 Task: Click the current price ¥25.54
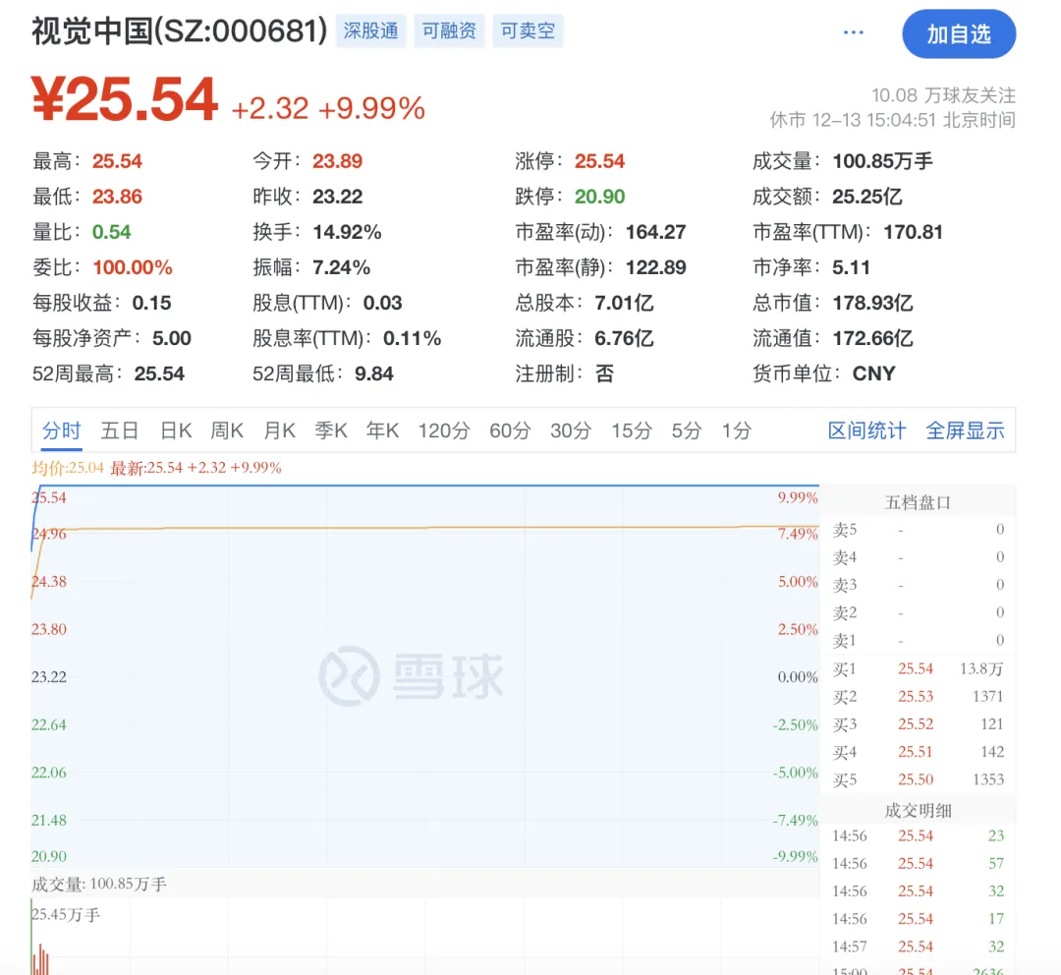[x=125, y=100]
